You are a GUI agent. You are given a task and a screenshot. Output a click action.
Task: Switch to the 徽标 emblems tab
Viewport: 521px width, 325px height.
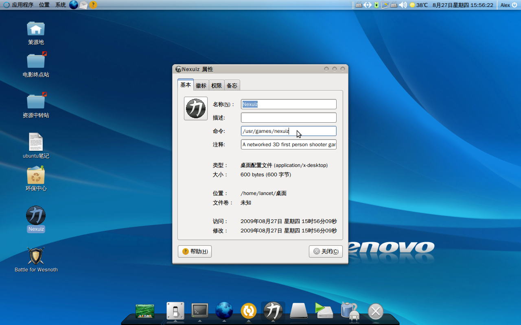point(201,85)
